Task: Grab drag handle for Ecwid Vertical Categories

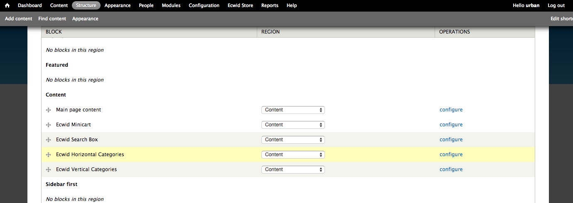Action: [48, 169]
